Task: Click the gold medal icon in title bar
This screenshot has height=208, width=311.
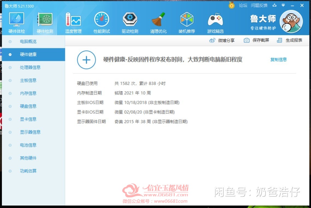Action: point(231,5)
